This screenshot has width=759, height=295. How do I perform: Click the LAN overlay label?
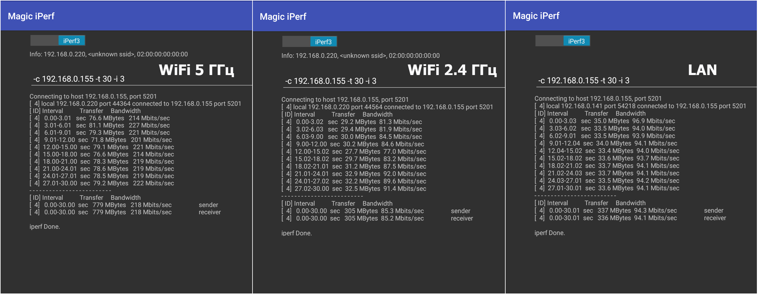pyautogui.click(x=702, y=70)
